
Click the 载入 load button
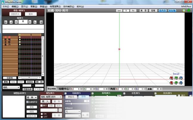[x=45, y=101]
